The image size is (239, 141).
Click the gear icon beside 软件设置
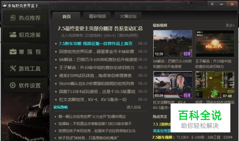[13, 85]
